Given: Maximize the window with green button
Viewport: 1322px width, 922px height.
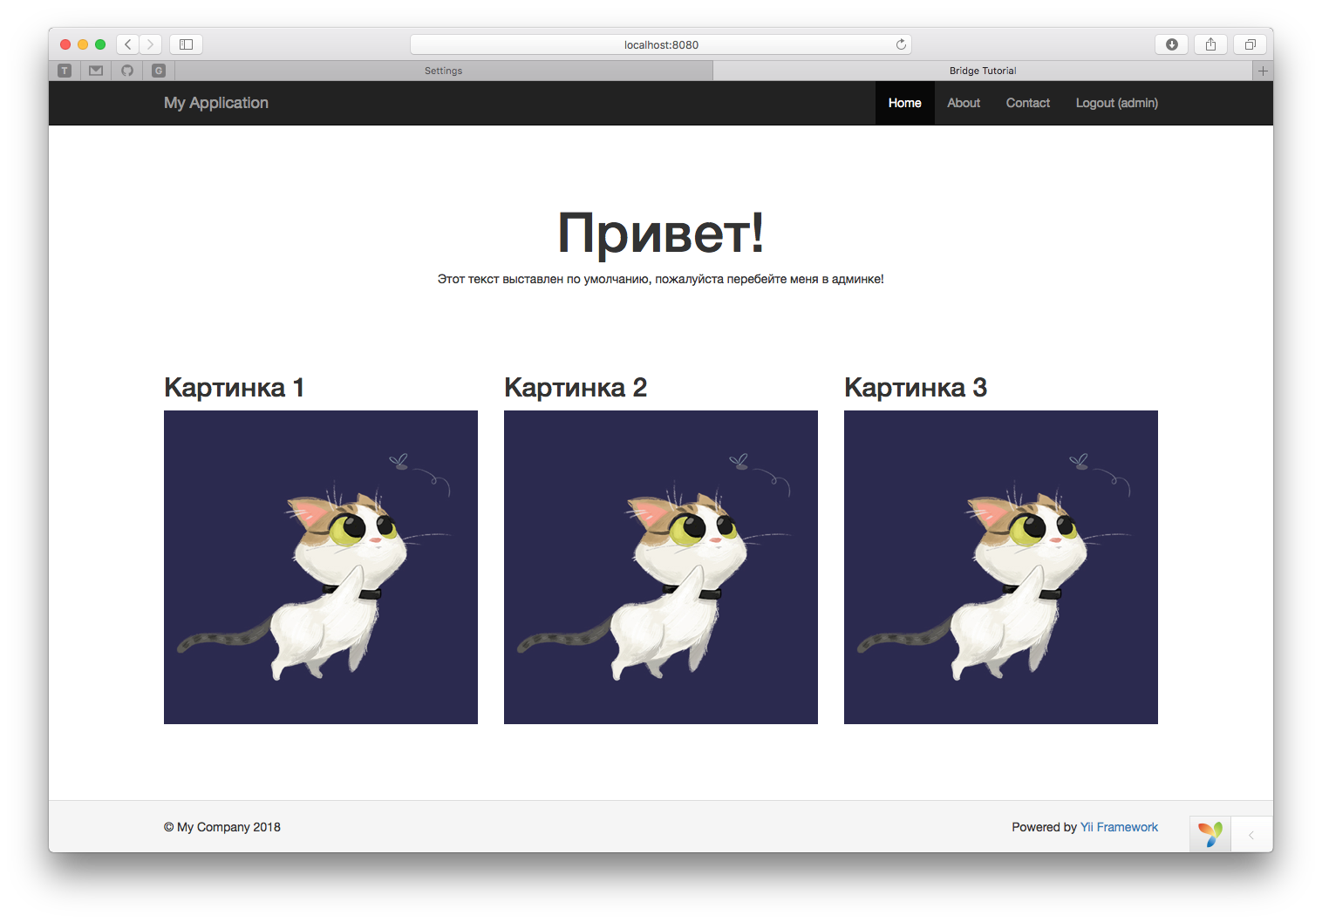Looking at the screenshot, I should tap(100, 44).
